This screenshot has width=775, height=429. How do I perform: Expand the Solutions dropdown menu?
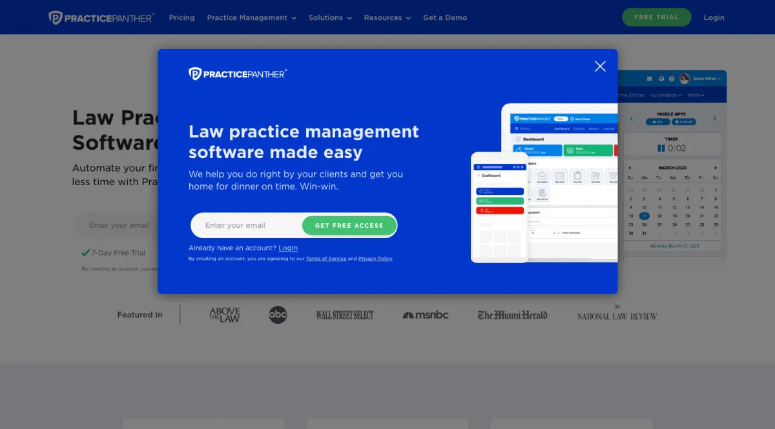point(330,17)
